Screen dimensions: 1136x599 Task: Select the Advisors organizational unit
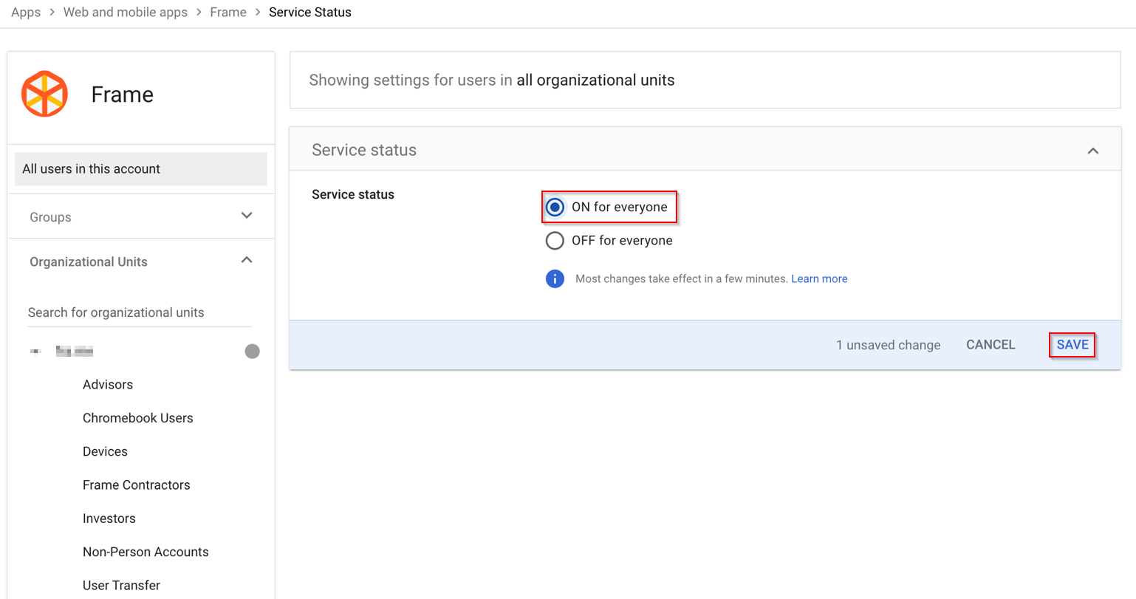tap(108, 385)
